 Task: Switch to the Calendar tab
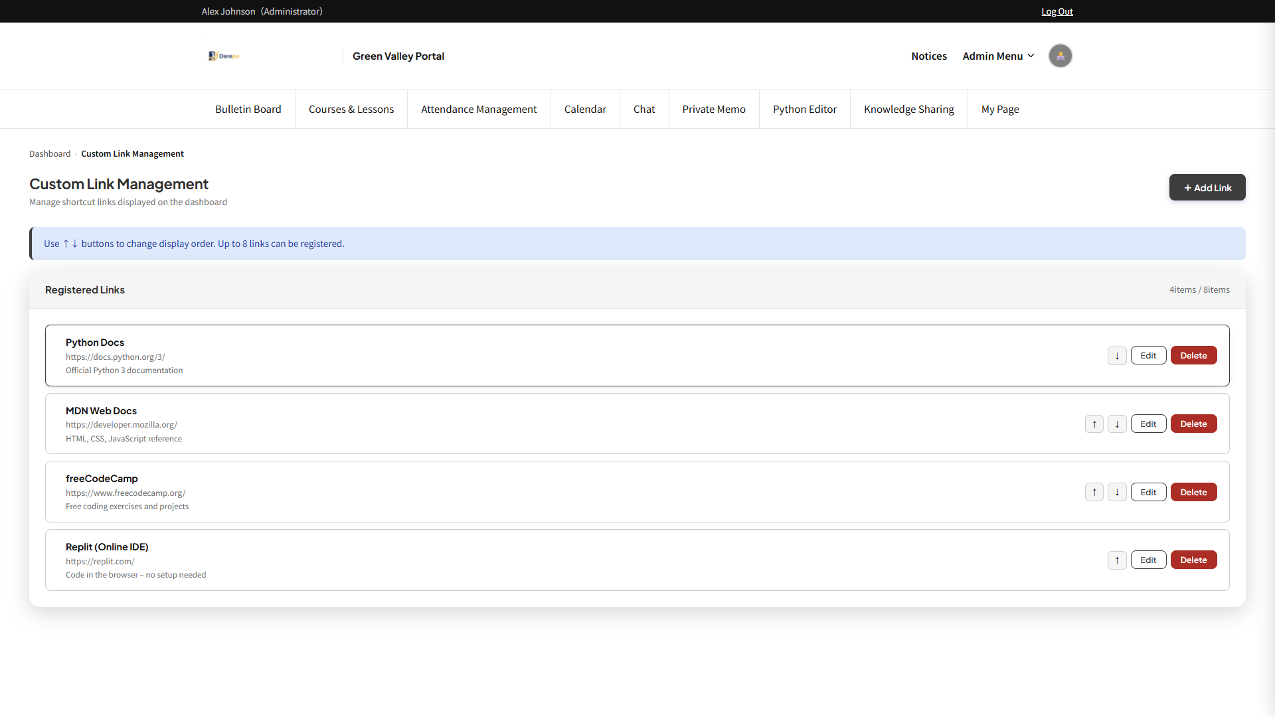pyautogui.click(x=585, y=110)
